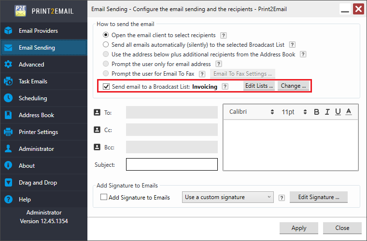Image resolution: width=367 pixels, height=241 pixels.
Task: Toggle underline formatting in message editor
Action: click(338, 112)
